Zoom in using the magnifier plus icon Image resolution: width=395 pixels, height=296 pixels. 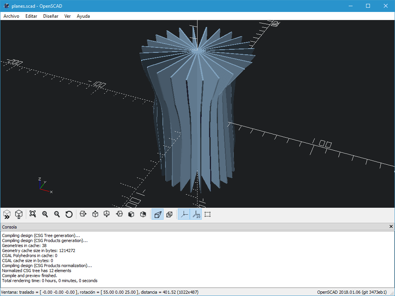coord(45,214)
